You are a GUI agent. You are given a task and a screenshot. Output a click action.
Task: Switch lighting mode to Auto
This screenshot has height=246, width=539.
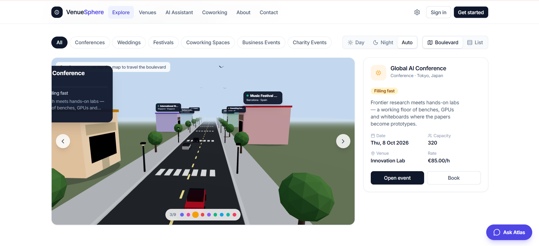407,43
